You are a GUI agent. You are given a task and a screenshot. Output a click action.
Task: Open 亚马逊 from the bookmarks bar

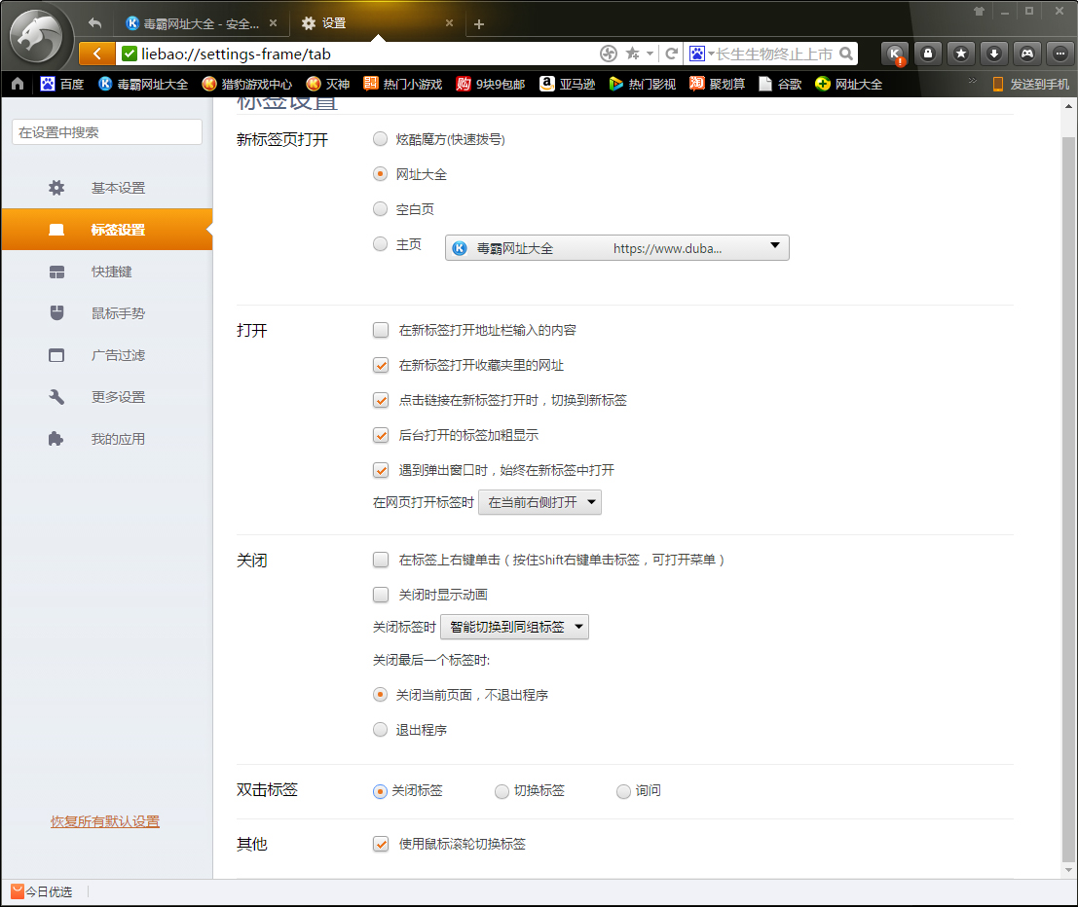572,85
